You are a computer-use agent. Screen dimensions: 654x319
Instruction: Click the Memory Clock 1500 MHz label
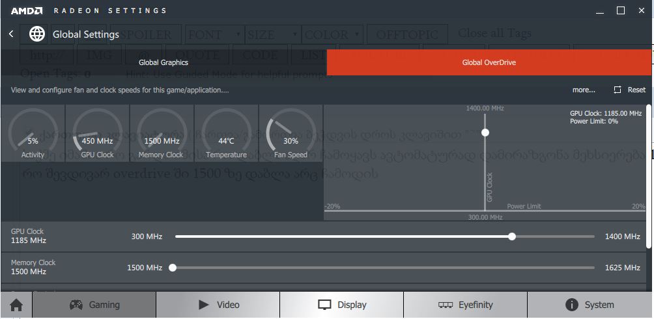(33, 267)
